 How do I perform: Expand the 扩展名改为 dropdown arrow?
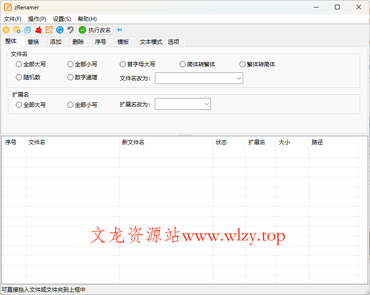tap(206, 104)
